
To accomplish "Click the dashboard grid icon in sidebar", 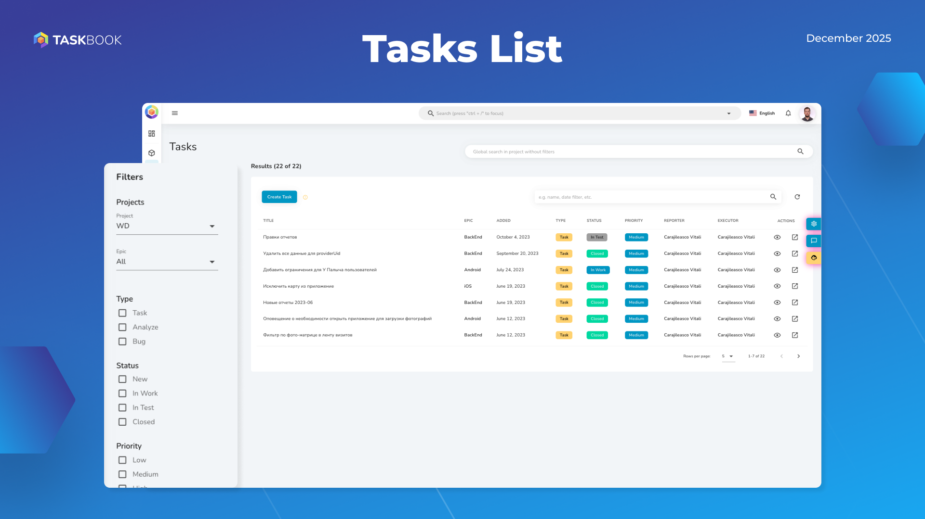I will (x=152, y=133).
